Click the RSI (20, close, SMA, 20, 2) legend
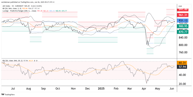Viewport: 193px width, 97px height. click(x=13, y=61)
